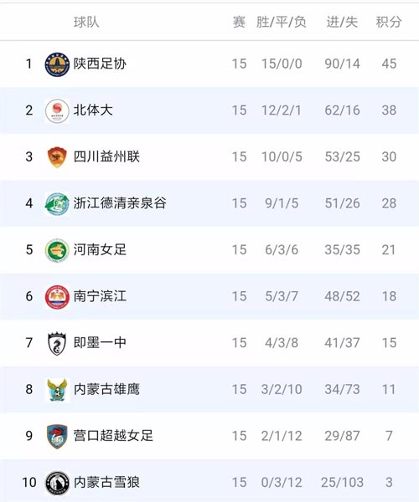Tap the 球队 column header
The height and width of the screenshot is (502, 419).
coord(86,22)
